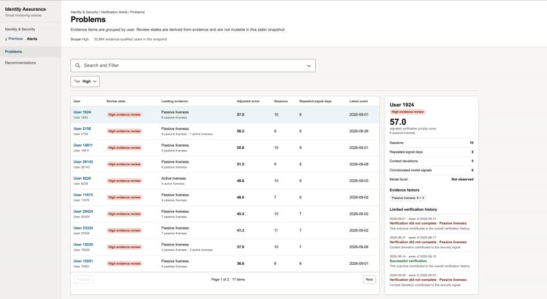Open User 15551 link
The height and width of the screenshot is (299, 547).
tap(83, 261)
